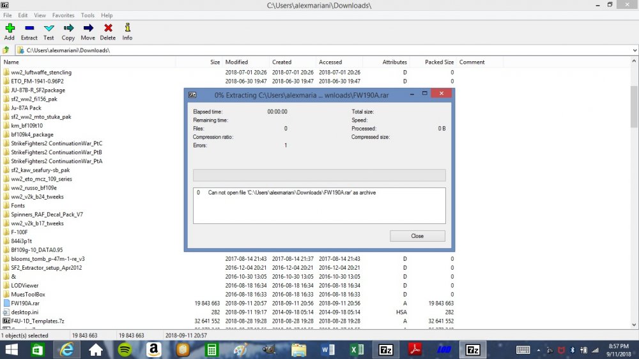Image resolution: width=639 pixels, height=359 pixels.
Task: Select the FW190A.rar file
Action: point(26,304)
